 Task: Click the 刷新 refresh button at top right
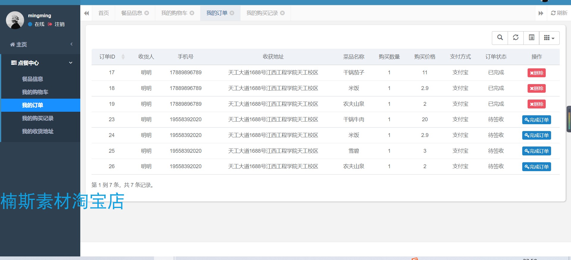click(x=559, y=13)
